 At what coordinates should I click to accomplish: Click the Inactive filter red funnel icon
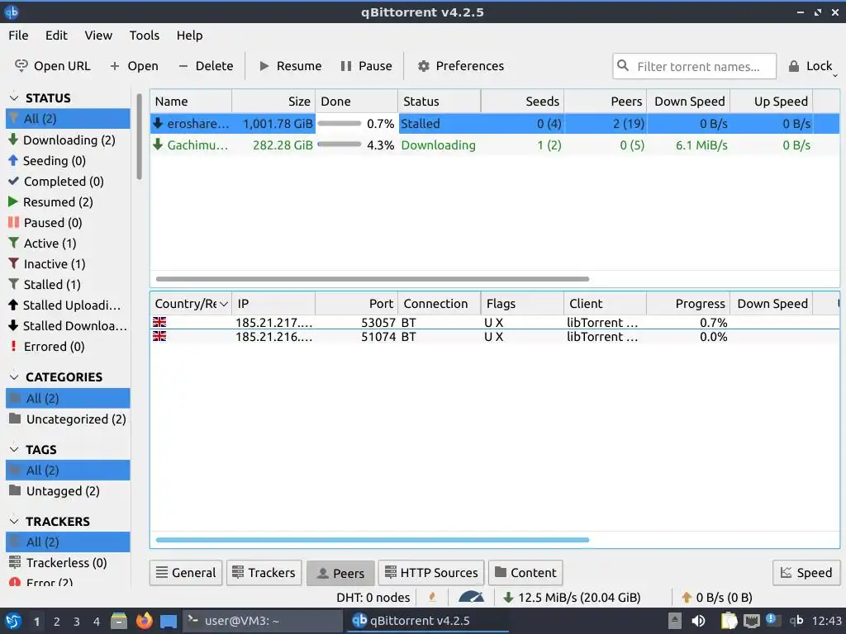click(13, 263)
